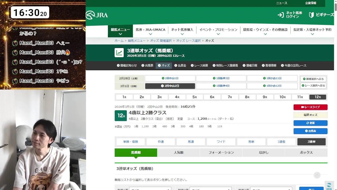
Task: Click the blue 出馬表 button
Action: click(x=310, y=131)
